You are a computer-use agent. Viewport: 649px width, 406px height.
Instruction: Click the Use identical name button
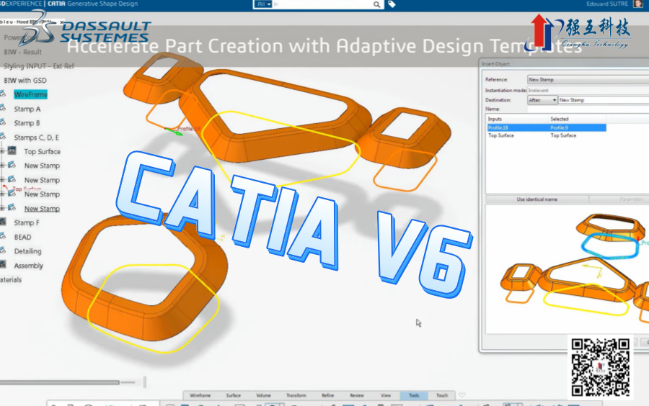click(x=537, y=199)
